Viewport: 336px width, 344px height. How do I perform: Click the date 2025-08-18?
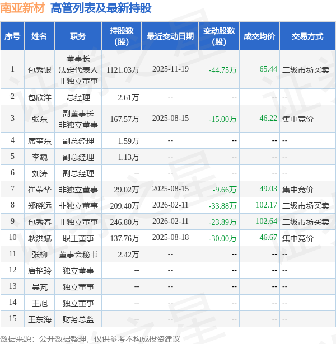point(170,237)
